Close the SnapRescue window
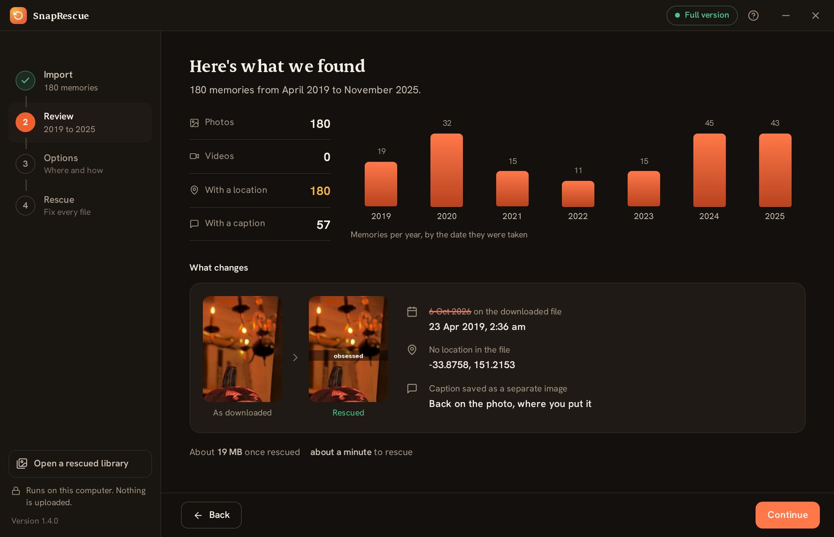834x537 pixels. pyautogui.click(x=815, y=16)
